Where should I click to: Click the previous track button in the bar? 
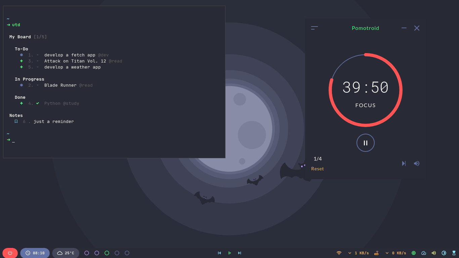pos(219,253)
